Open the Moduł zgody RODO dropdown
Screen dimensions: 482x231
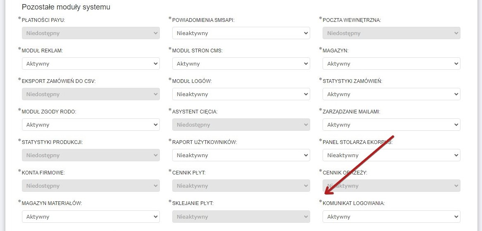click(91, 125)
